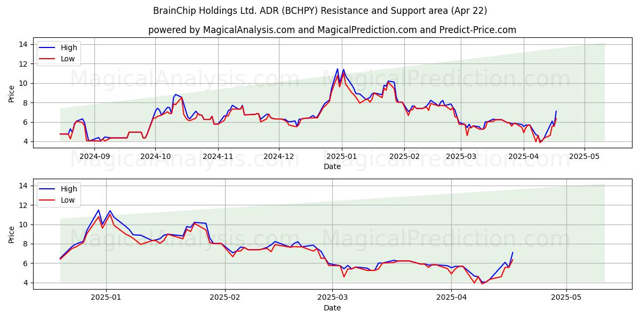
Task: Click the 10 price tick in upper chart
Action: click(x=25, y=83)
